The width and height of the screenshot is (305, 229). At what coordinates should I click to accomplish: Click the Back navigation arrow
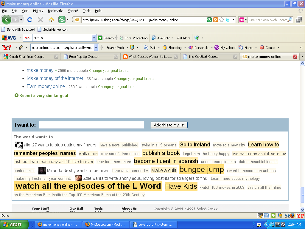7,20
